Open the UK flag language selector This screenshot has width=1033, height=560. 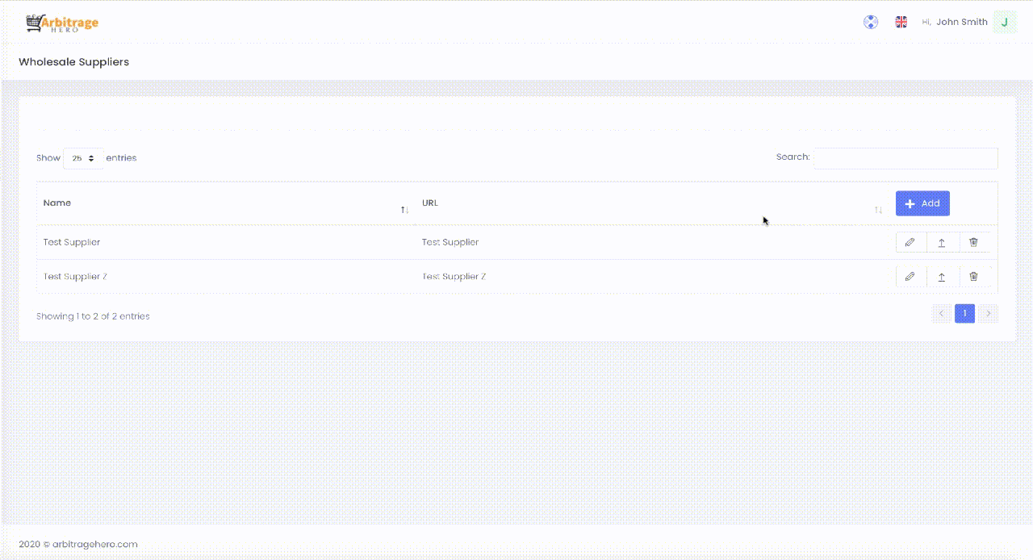(901, 22)
